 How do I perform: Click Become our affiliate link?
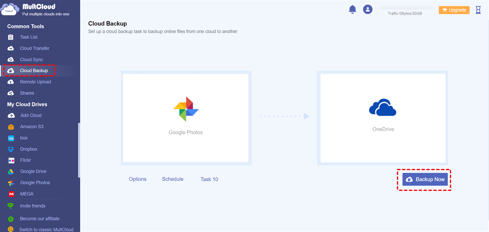click(40, 219)
